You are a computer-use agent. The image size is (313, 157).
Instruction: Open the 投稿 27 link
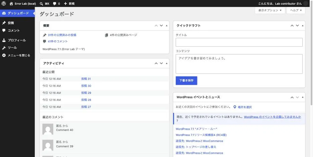pos(86,107)
